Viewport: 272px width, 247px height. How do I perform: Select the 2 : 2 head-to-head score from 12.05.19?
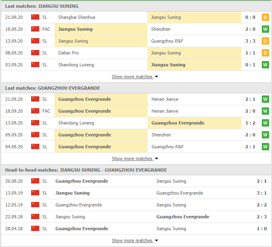(x=262, y=205)
